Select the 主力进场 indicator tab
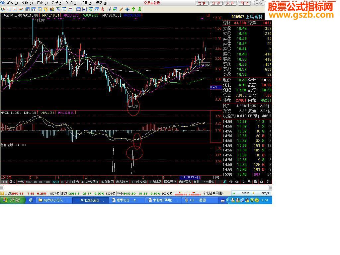 (155, 182)
